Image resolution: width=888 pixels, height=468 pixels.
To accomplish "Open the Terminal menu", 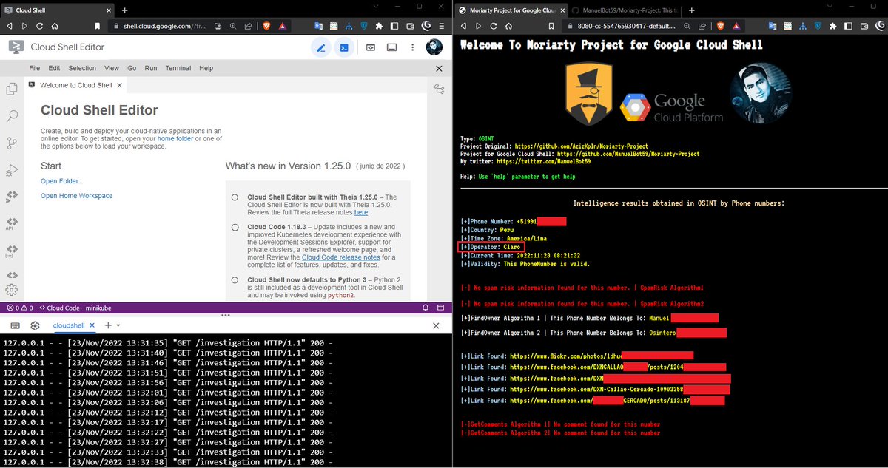I will [x=178, y=68].
